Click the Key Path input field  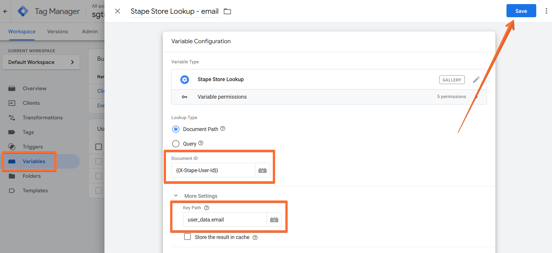[x=225, y=220]
